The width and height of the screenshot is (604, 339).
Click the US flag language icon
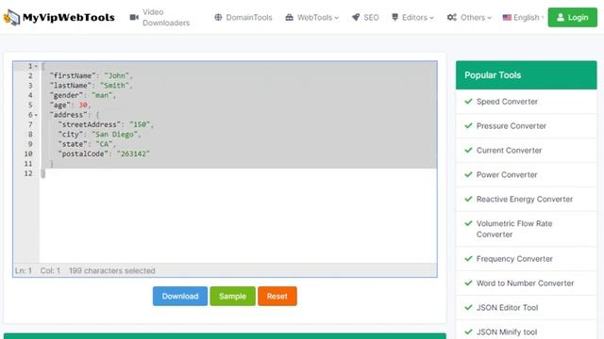click(507, 17)
